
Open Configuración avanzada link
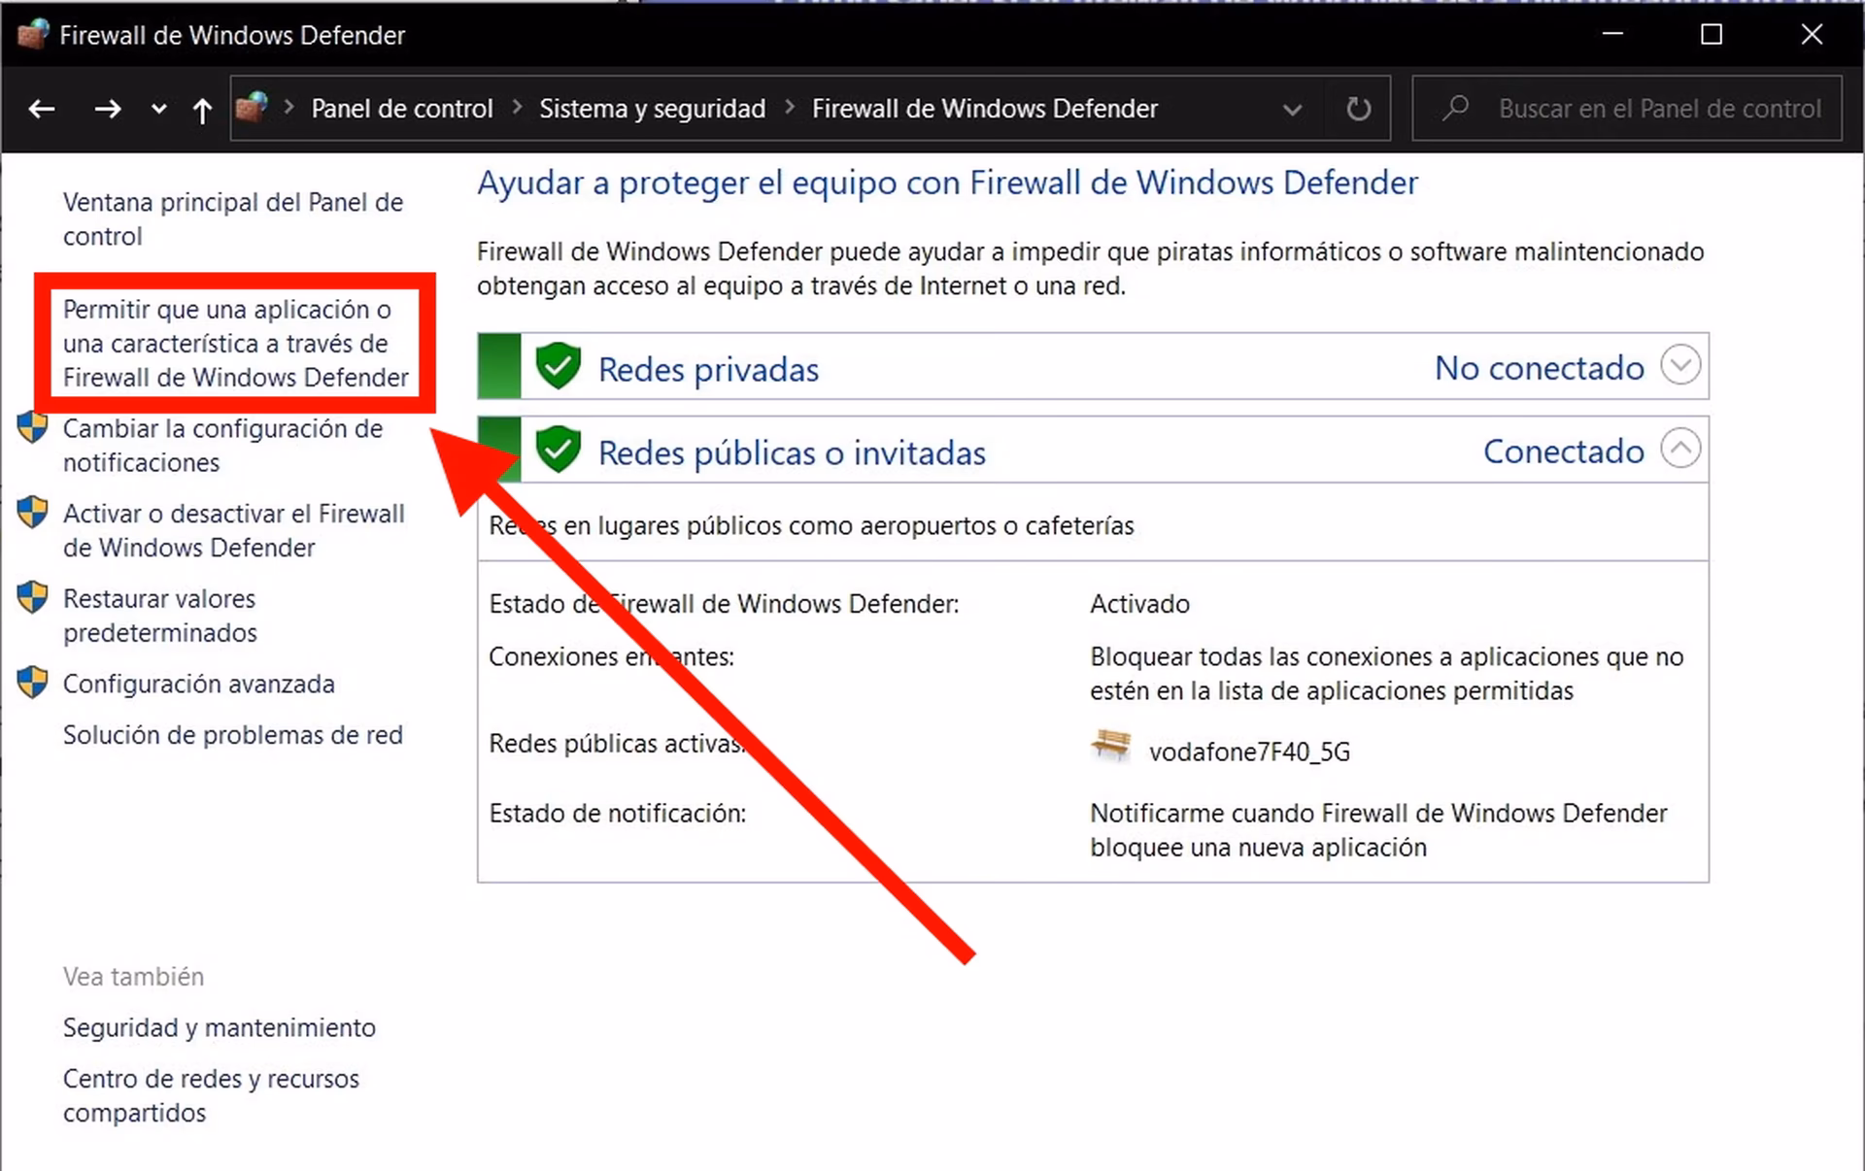tap(199, 684)
